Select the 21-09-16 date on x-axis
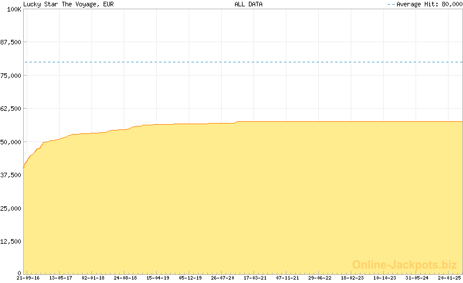The image size is (463, 283). click(x=28, y=278)
